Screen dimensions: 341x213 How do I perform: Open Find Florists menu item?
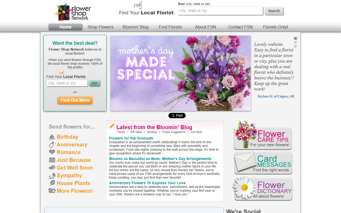(x=170, y=27)
